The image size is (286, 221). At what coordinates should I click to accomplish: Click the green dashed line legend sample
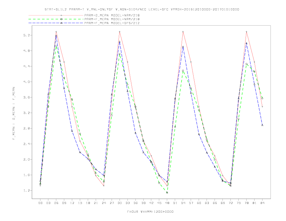[x=56, y=19]
